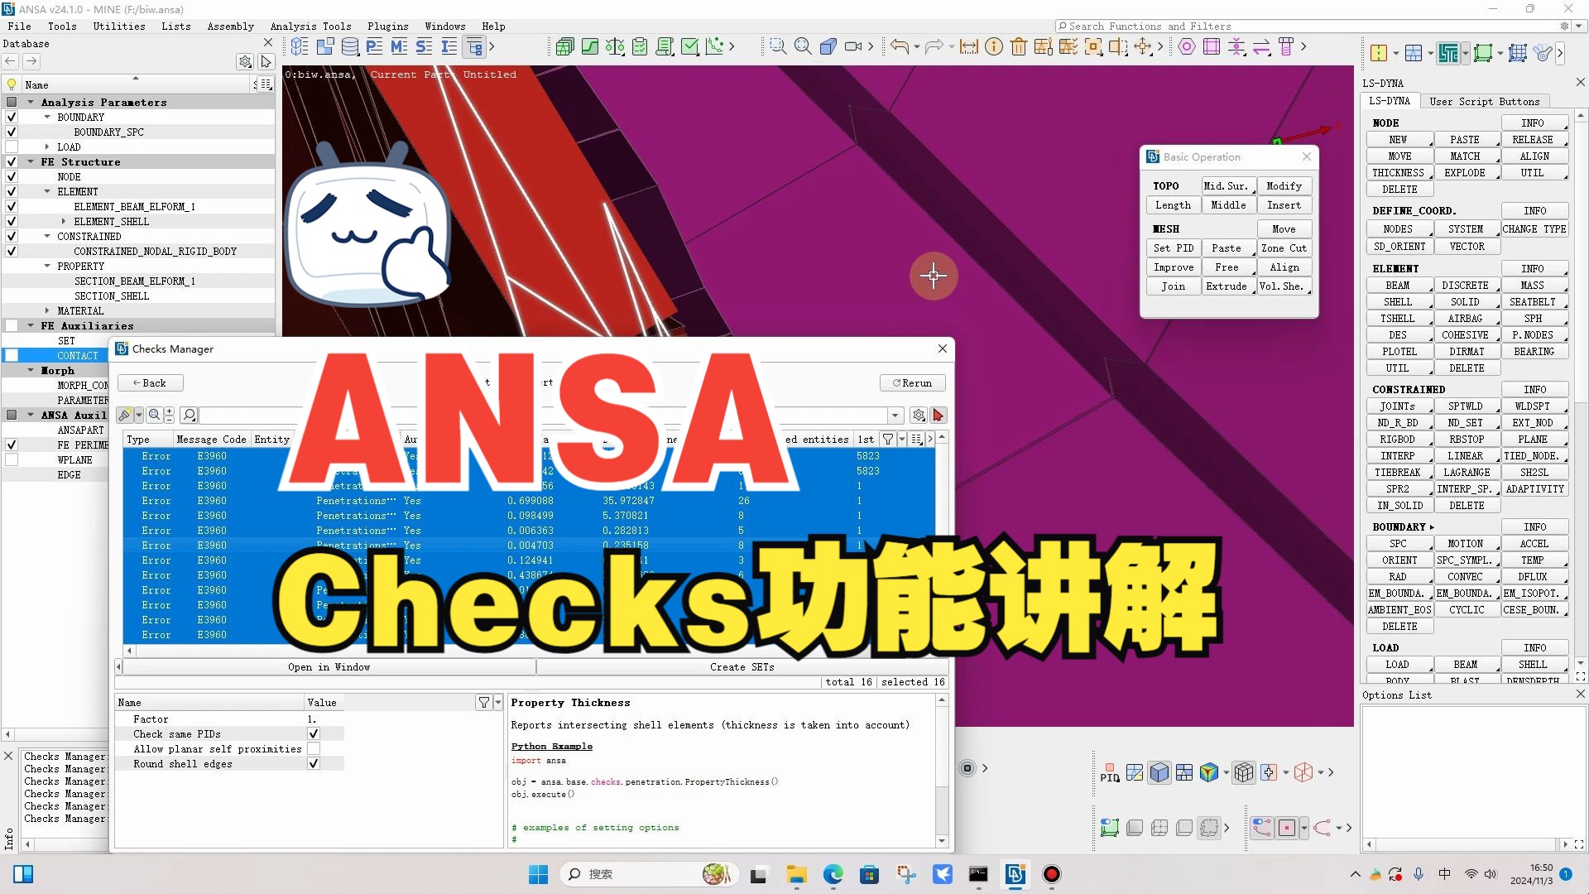The width and height of the screenshot is (1589, 894).
Task: Click the Delete trash can icon
Action: tap(1019, 47)
